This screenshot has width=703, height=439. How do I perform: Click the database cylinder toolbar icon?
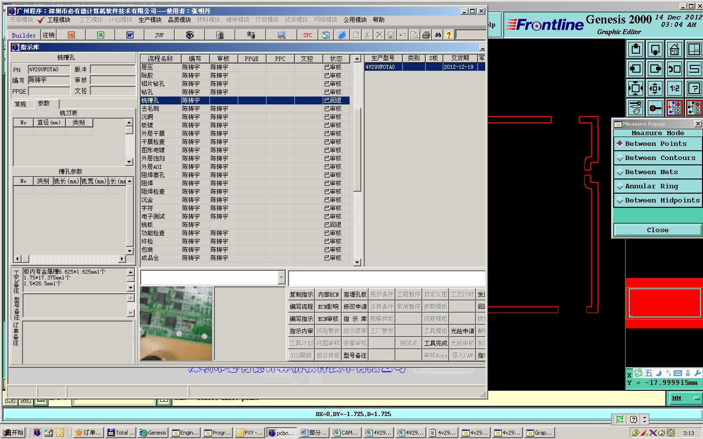[220, 35]
